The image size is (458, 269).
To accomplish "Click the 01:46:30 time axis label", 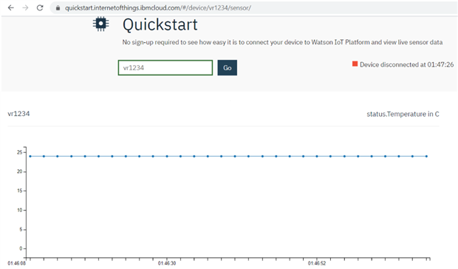I will [167, 263].
